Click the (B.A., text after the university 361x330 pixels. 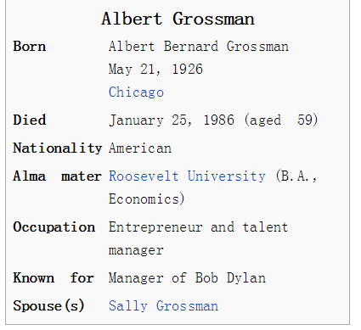[296, 176]
